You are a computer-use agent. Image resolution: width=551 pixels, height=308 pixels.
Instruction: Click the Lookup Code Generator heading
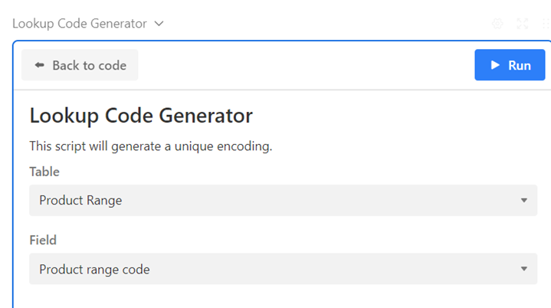tap(141, 116)
